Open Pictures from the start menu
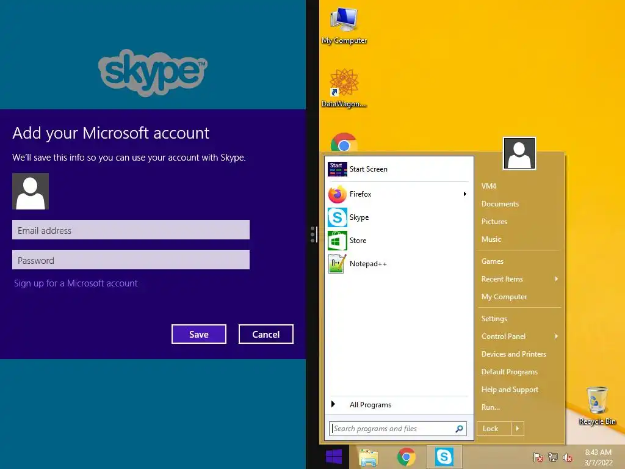Viewport: 625px width, 469px height. click(494, 222)
